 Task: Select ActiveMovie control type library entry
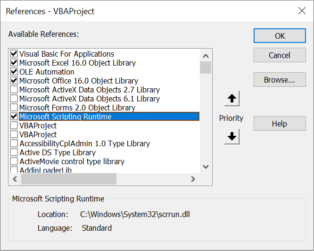point(72,161)
